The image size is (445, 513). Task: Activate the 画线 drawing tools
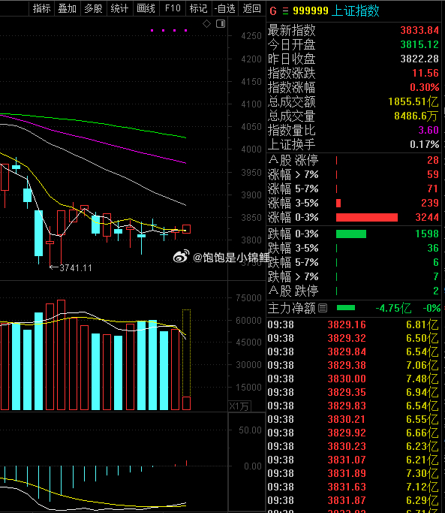146,8
